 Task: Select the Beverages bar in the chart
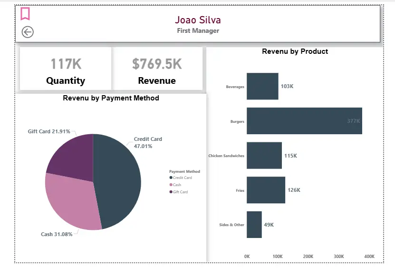262,86
